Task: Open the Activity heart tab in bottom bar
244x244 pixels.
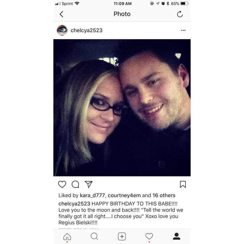Action: tap(149, 236)
